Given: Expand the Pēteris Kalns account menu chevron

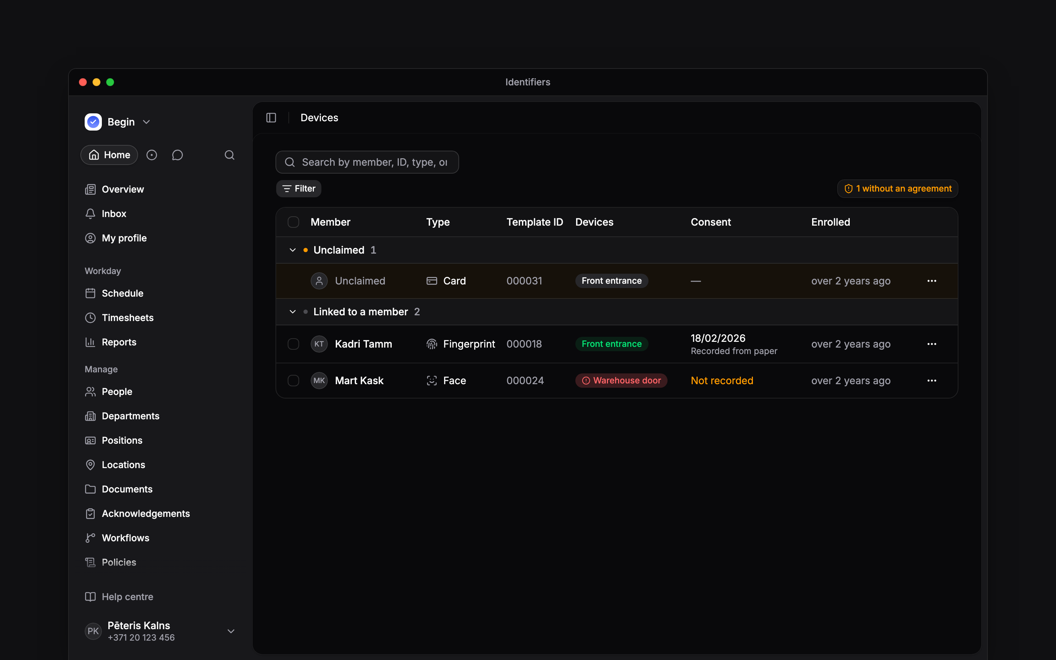Looking at the screenshot, I should [231, 631].
